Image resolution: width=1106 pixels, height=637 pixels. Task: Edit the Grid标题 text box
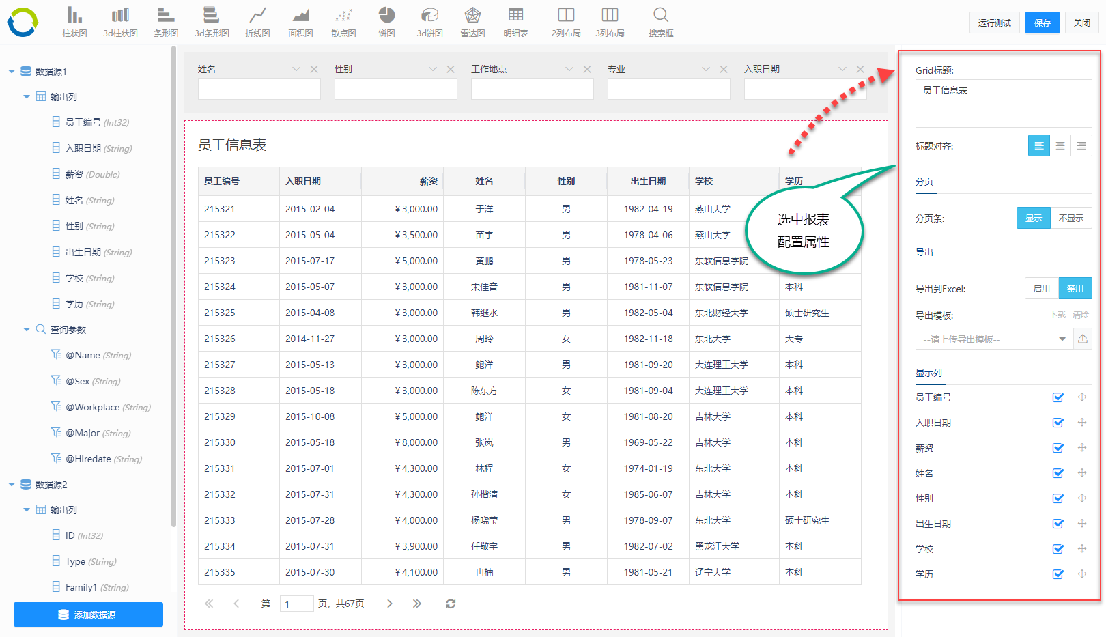pyautogui.click(x=1004, y=103)
